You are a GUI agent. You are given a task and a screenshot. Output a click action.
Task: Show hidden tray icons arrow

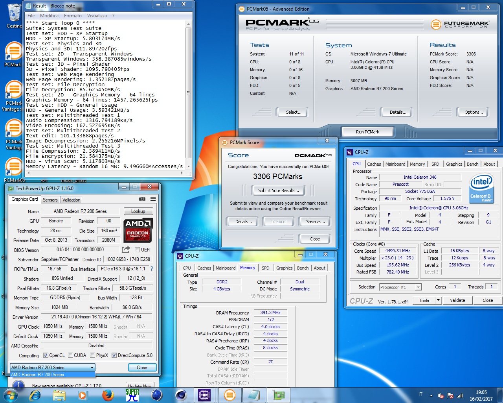(x=431, y=396)
